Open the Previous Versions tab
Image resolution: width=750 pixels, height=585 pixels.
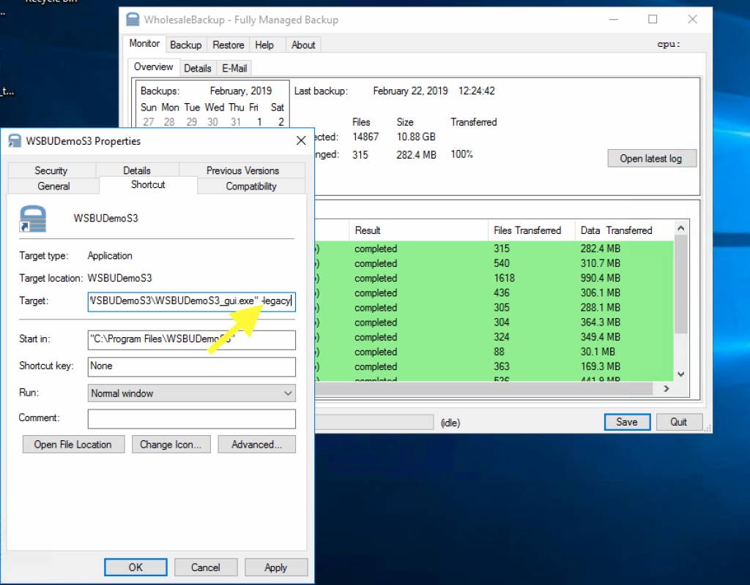click(242, 170)
